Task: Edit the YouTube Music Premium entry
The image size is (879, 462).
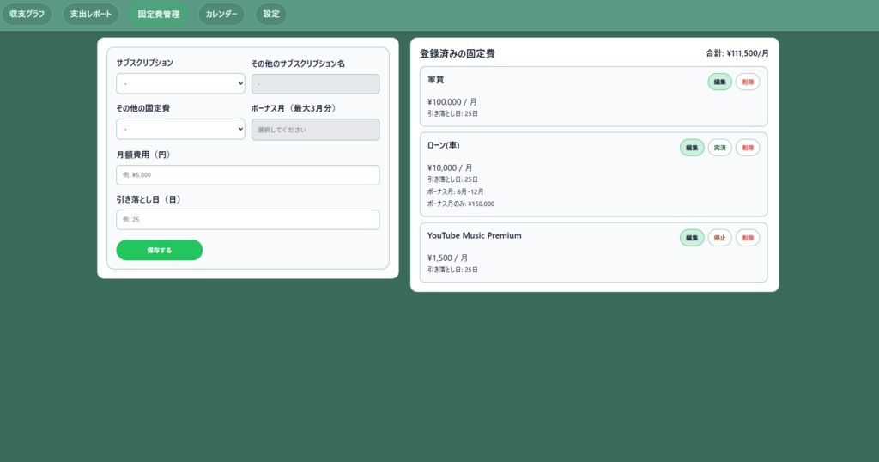Action: [692, 238]
